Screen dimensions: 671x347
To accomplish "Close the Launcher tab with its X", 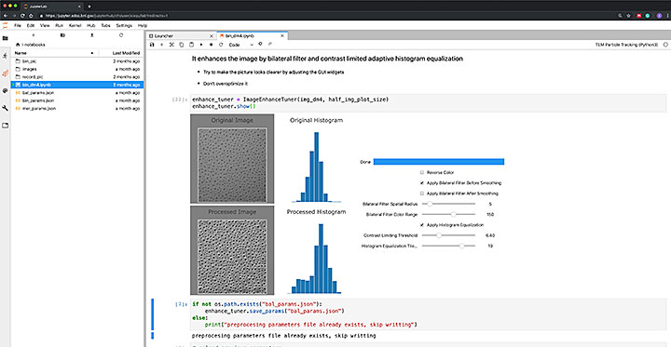I will pos(212,36).
